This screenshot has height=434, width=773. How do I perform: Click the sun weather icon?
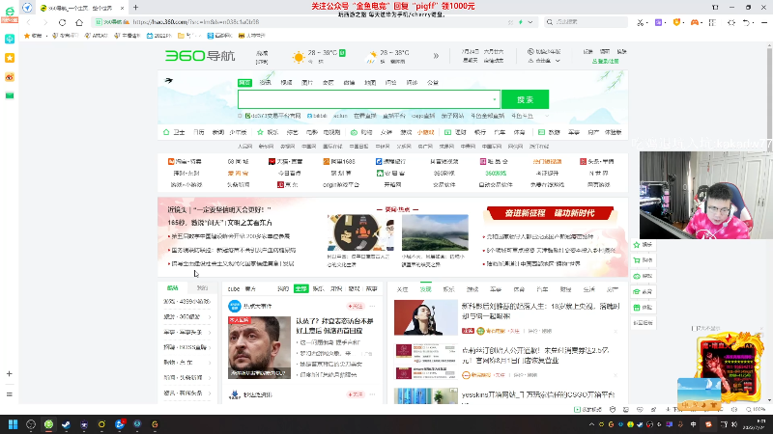pos(299,57)
